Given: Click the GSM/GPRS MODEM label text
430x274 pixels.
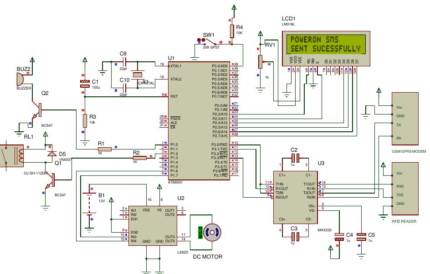Looking at the screenshot, I should pos(409,151).
